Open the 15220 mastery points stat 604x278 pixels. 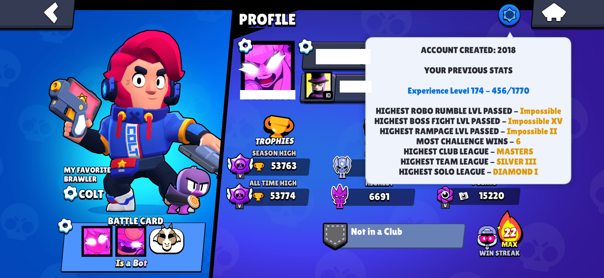tap(478, 196)
